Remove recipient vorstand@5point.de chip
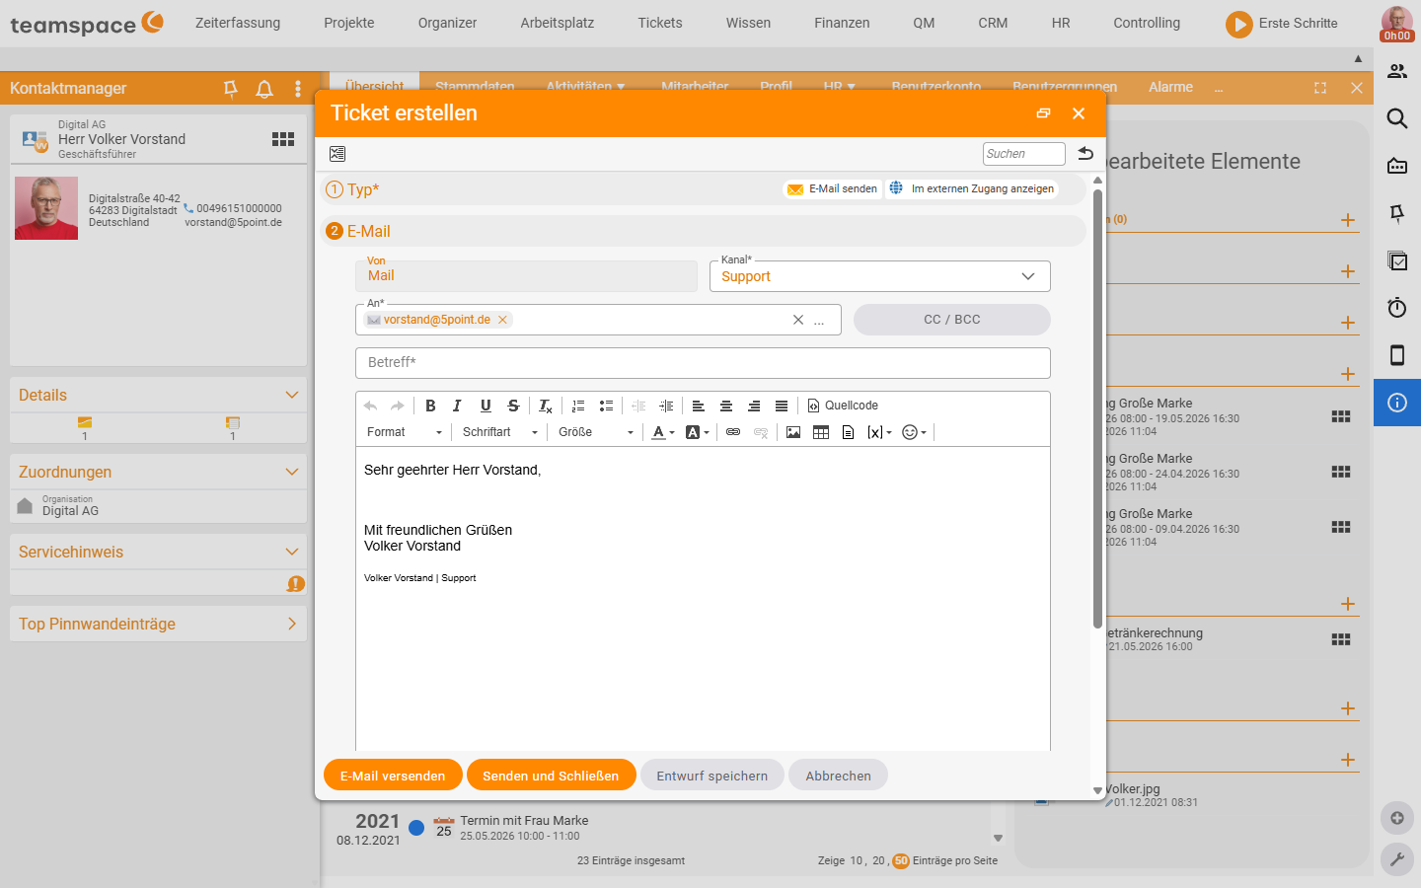The height and width of the screenshot is (888, 1421). click(x=502, y=320)
